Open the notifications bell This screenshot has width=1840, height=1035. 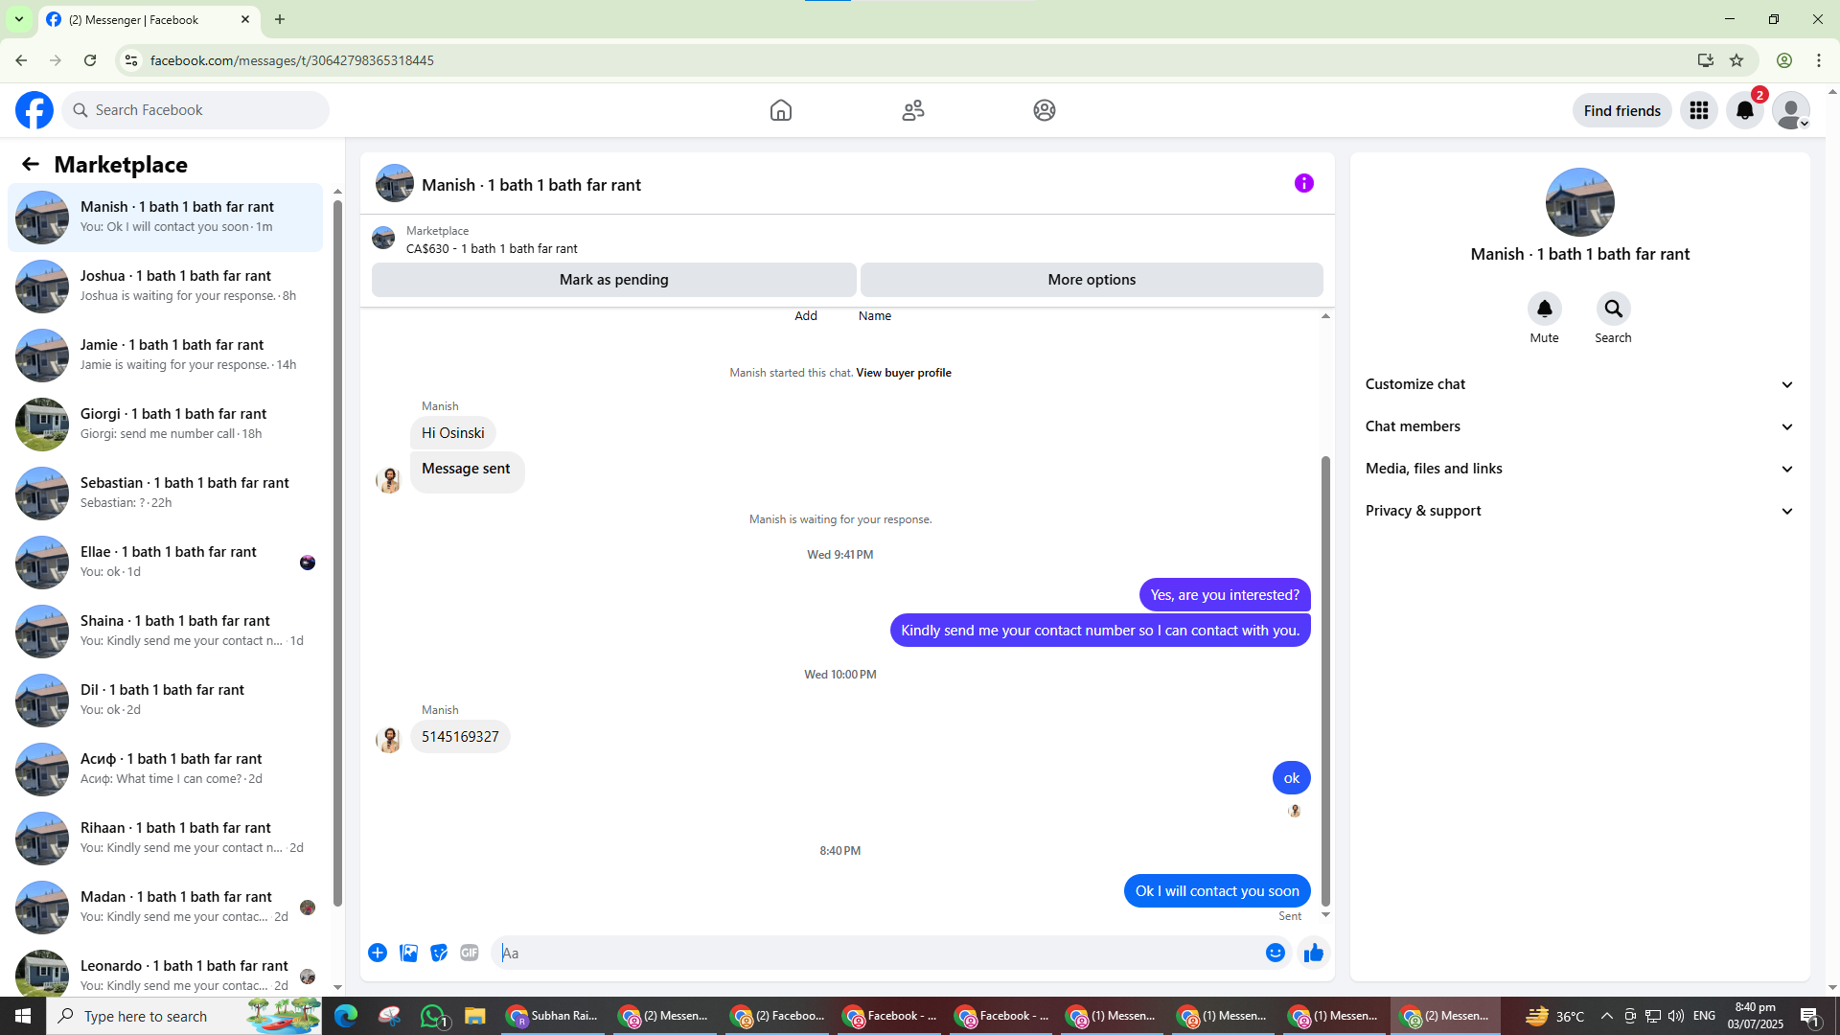click(x=1744, y=110)
